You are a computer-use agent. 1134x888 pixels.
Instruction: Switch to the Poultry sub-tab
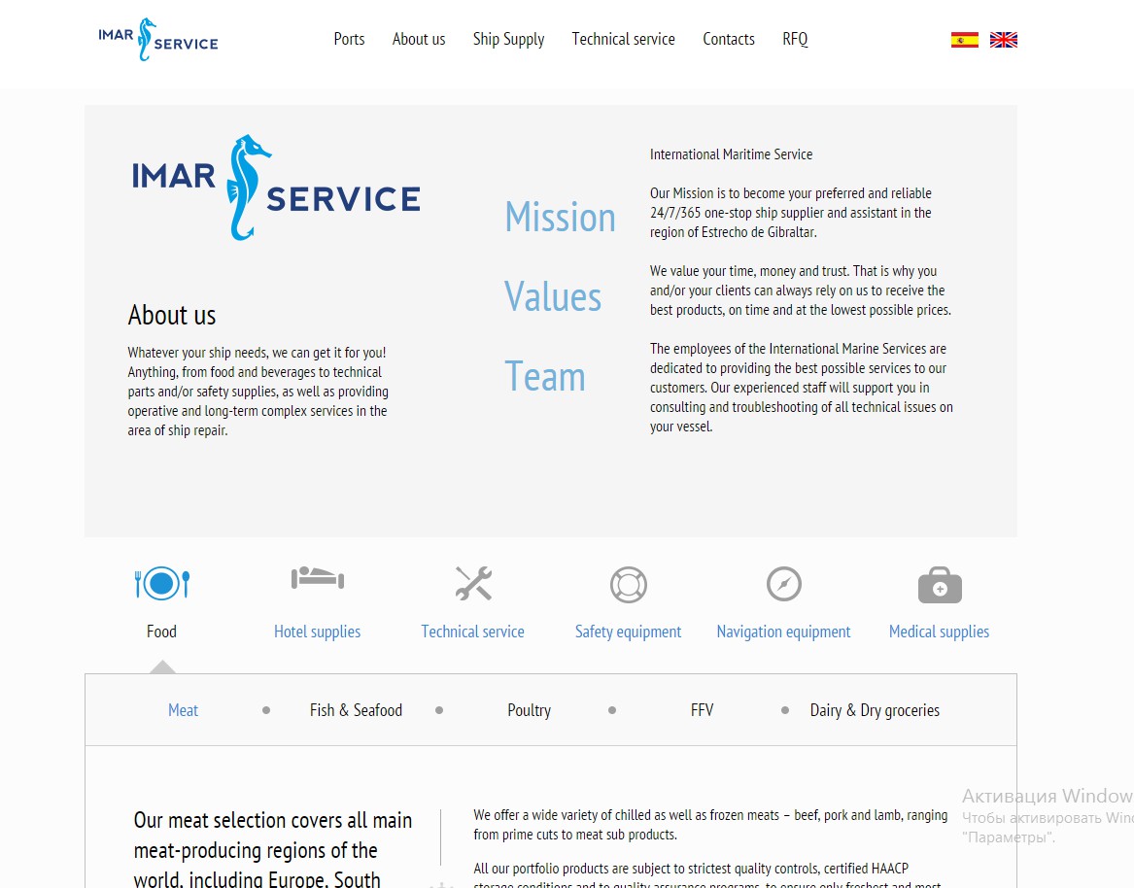[529, 710]
